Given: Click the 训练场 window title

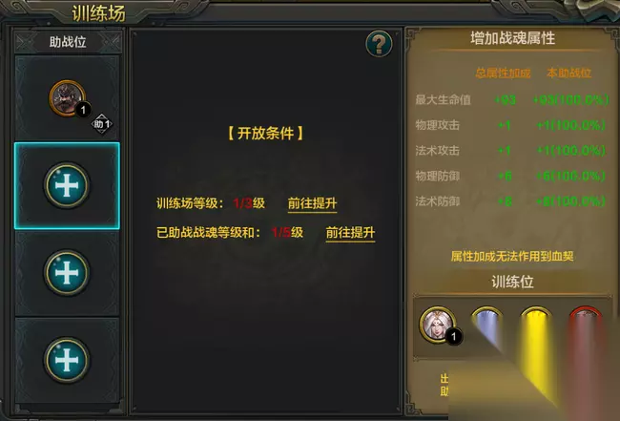Looking at the screenshot, I should coord(98,13).
